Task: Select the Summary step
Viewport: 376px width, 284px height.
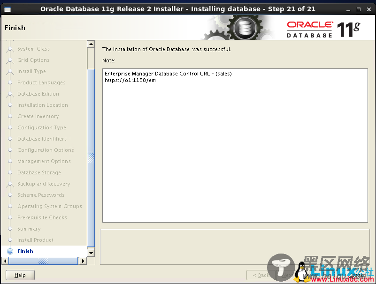Action: [x=29, y=229]
